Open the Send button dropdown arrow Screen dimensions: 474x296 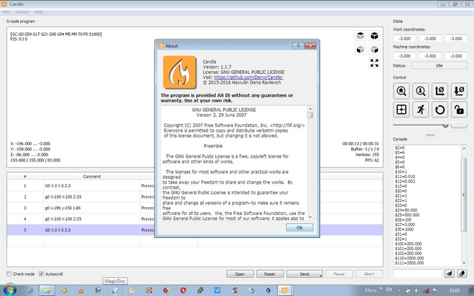tap(321, 274)
